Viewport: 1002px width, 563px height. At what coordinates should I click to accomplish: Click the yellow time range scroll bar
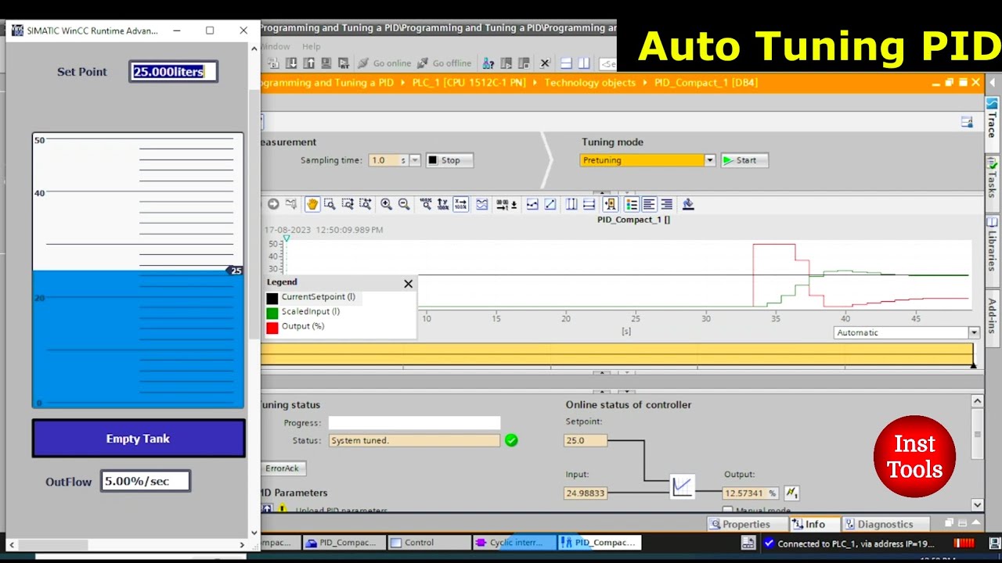click(x=618, y=354)
